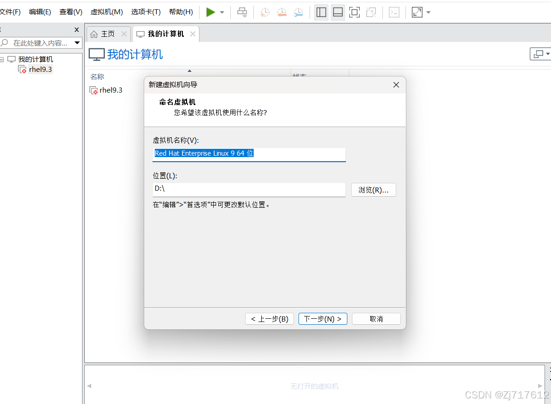Open the 文件(F) menu
Viewport: 551px width, 404px height.
click(10, 12)
